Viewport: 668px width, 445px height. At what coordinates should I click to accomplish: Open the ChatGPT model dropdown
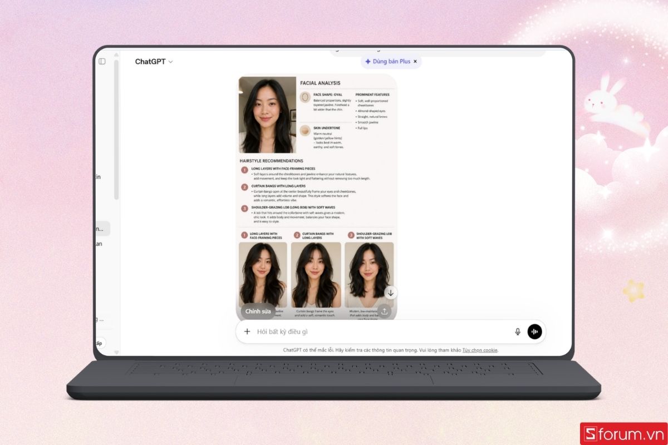point(154,62)
